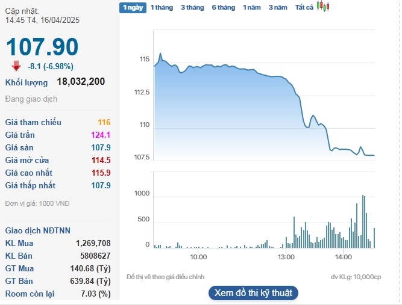
Task: Click the "Giá trần" value 124.1
Action: click(x=100, y=135)
